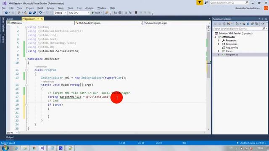The image size is (269, 151).
Task: Click the Husniddin Salahiddinov account name
Action: click(x=247, y=8)
